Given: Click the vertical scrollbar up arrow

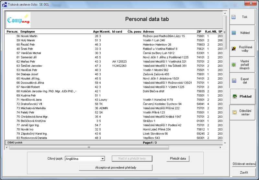Looking at the screenshot, I should point(225,13).
